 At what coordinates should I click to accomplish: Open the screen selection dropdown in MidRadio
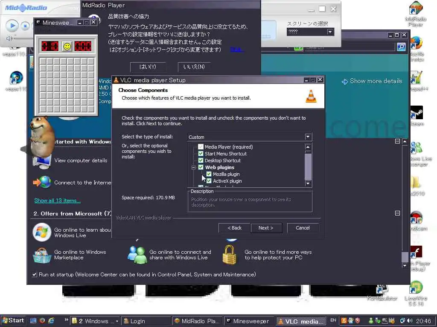330,32
